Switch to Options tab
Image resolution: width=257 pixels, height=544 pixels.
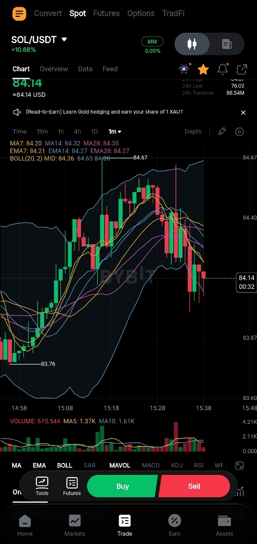tap(141, 14)
